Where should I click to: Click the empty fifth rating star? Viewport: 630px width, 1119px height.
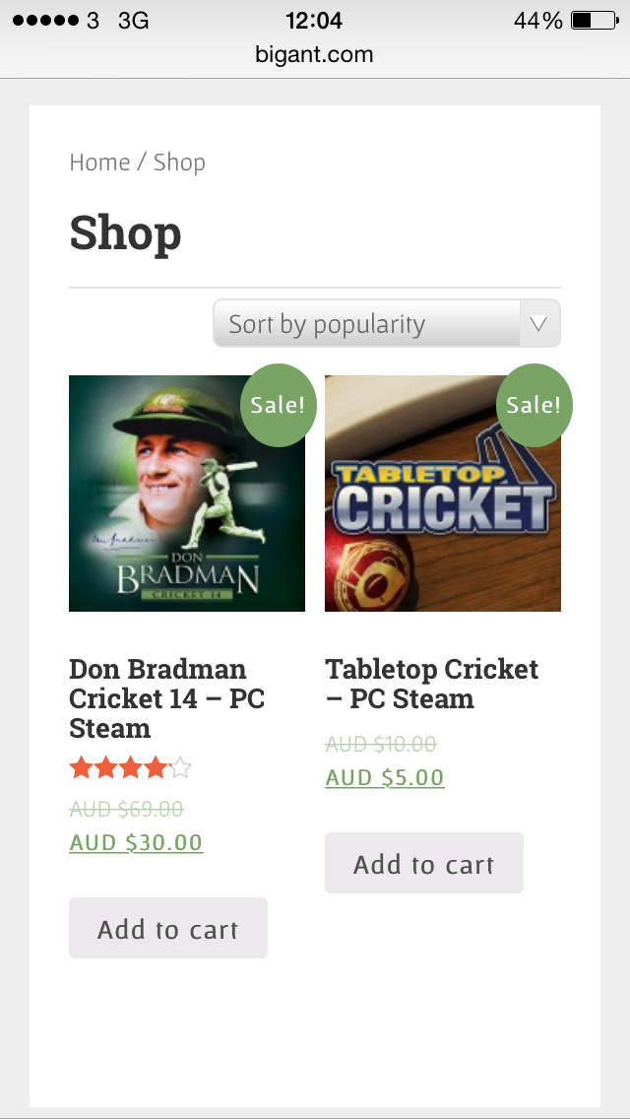pyautogui.click(x=180, y=768)
